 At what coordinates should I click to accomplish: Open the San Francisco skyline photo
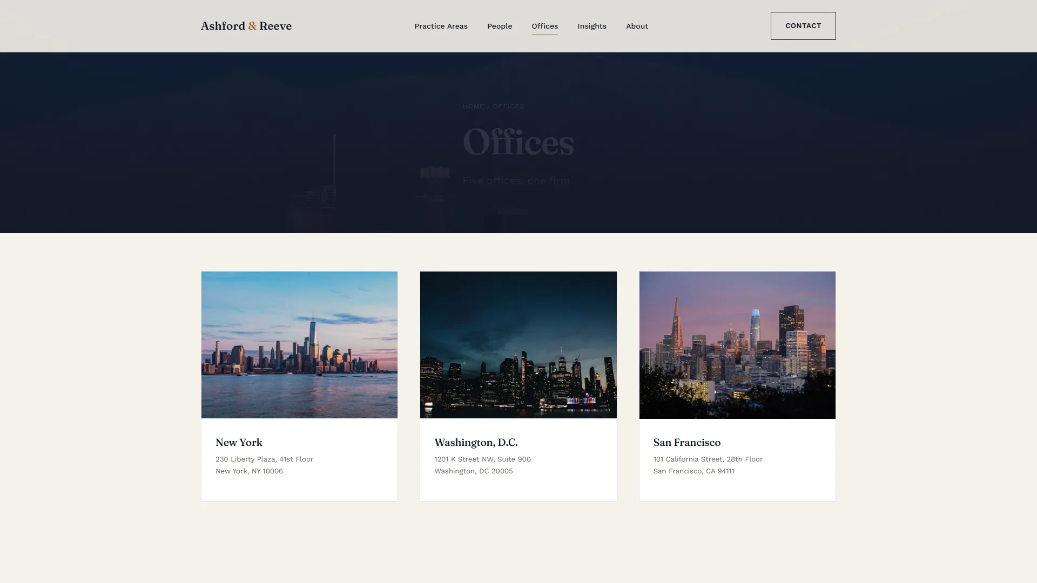coord(737,345)
